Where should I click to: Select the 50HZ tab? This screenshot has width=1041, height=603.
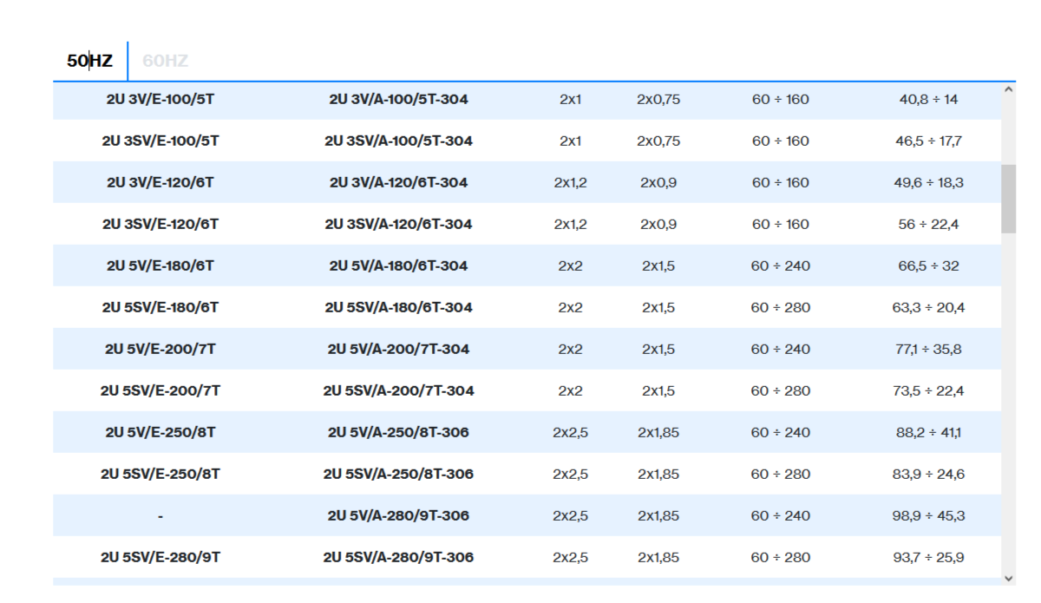click(x=90, y=61)
